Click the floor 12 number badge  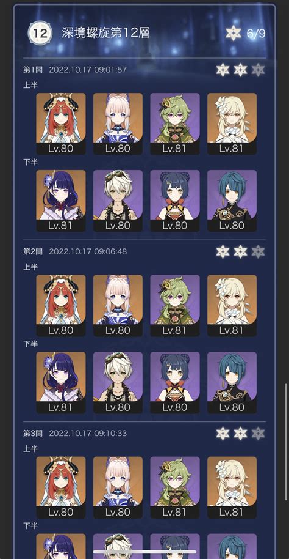(x=40, y=33)
